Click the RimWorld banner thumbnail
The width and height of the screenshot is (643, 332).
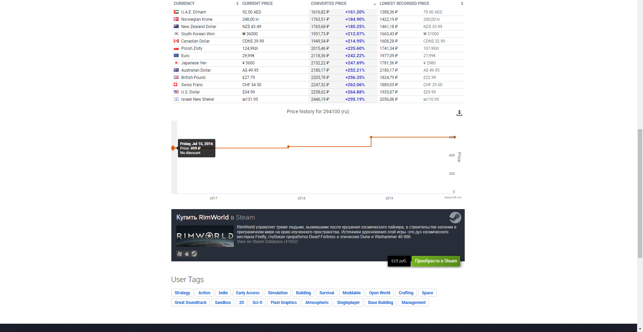[205, 236]
